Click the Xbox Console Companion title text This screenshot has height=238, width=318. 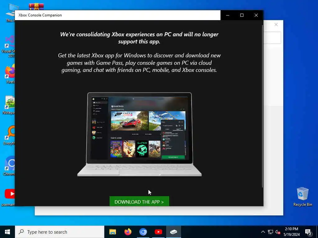[x=40, y=15]
